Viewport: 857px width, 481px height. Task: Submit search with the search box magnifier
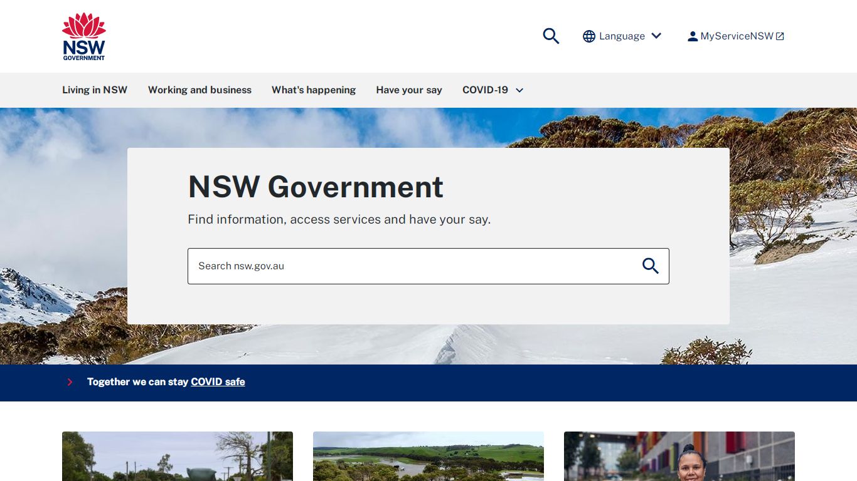click(x=651, y=266)
